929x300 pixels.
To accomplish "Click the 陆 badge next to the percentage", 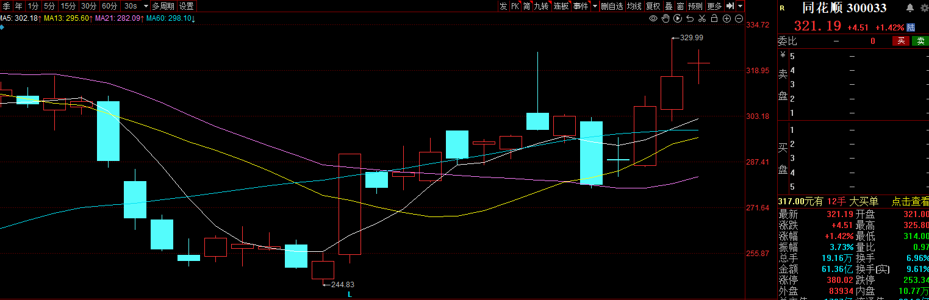I will coord(911,27).
